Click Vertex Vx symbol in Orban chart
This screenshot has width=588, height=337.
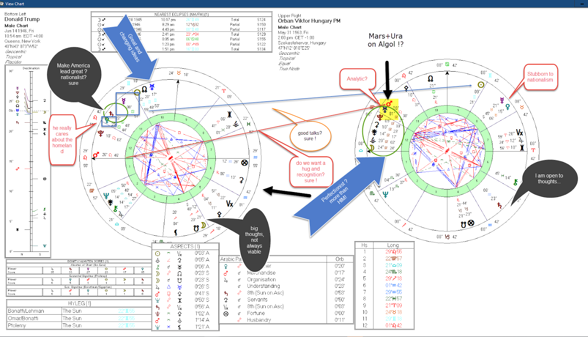(519, 132)
